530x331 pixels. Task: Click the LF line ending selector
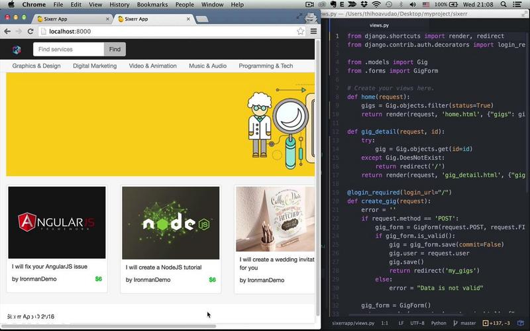tap(401, 323)
